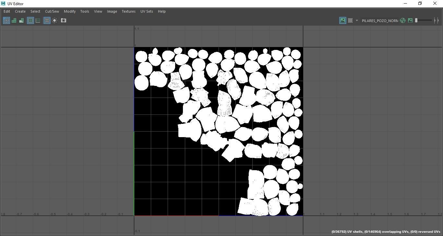443x236 pixels.
Task: Click the PILARES_POZO_NORM texture name field
Action: click(x=380, y=20)
